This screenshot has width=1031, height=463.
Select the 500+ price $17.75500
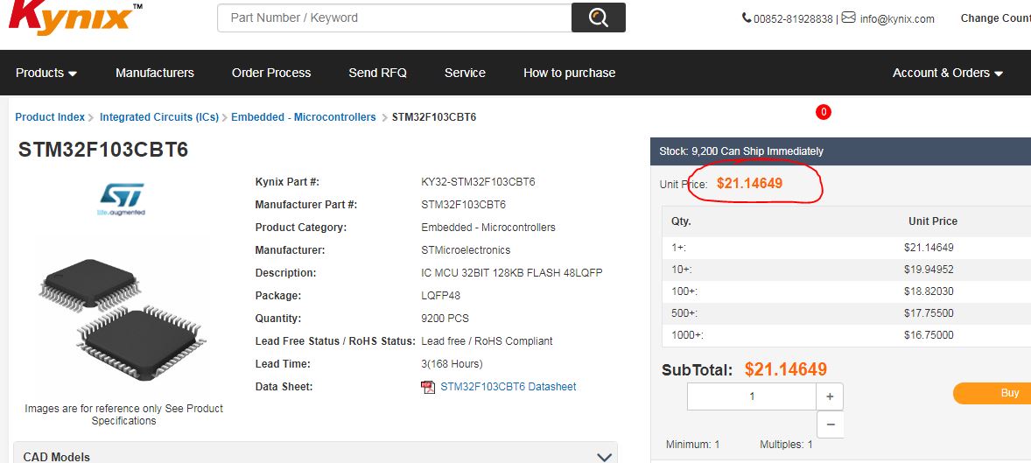click(929, 313)
